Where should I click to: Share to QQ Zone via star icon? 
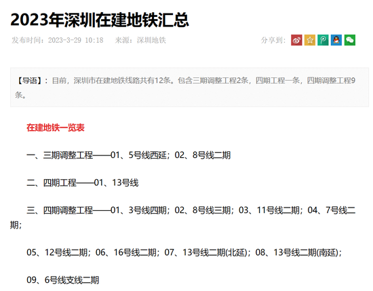coord(310,40)
